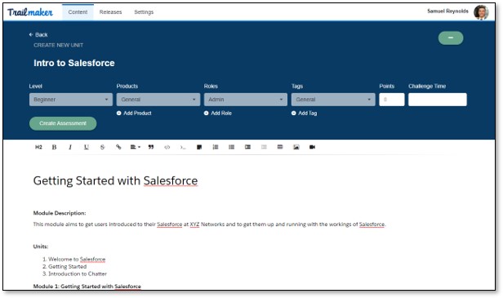Viewport: 503px width, 298px height.
Task: Click the Add Product link text
Action: click(x=137, y=113)
